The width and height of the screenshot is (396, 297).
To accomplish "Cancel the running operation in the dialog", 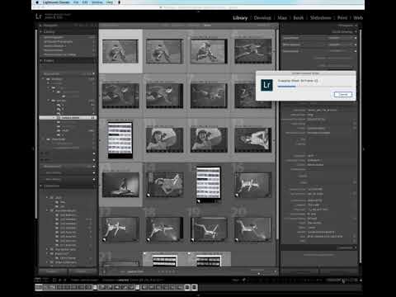I will pyautogui.click(x=342, y=94).
